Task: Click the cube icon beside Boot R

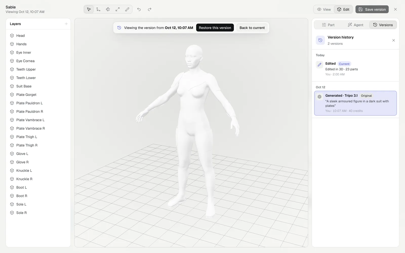Action: coord(12,196)
